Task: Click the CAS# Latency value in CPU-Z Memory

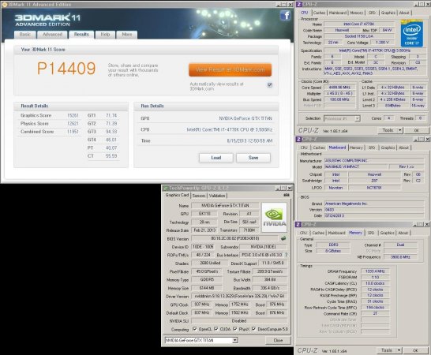Action: (x=375, y=283)
